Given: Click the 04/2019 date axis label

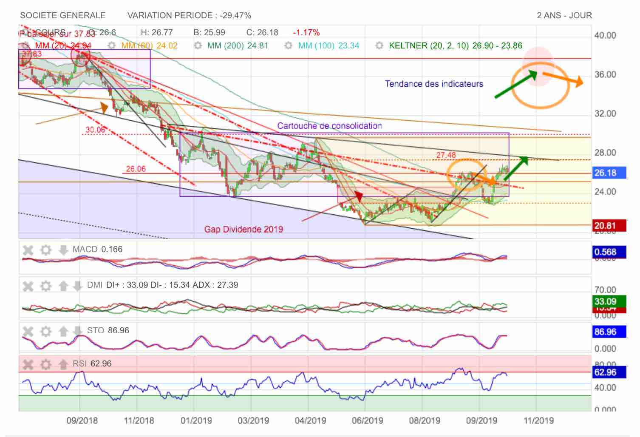Looking at the screenshot, I should click(310, 421).
